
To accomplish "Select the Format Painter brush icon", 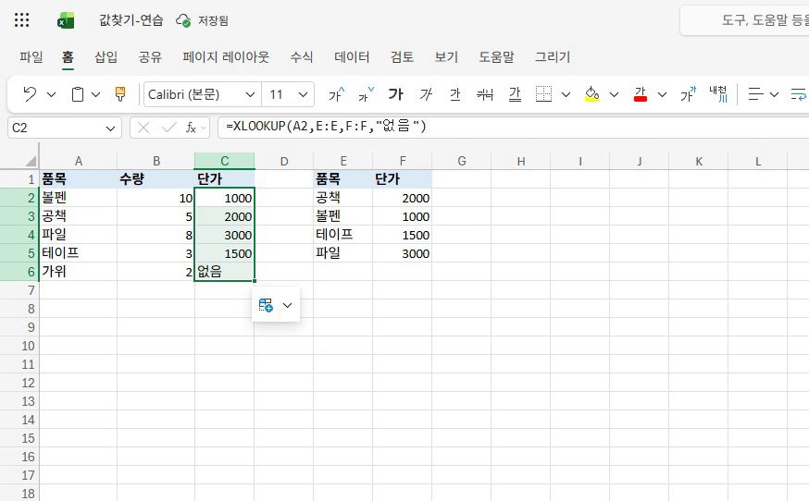I will [x=120, y=94].
